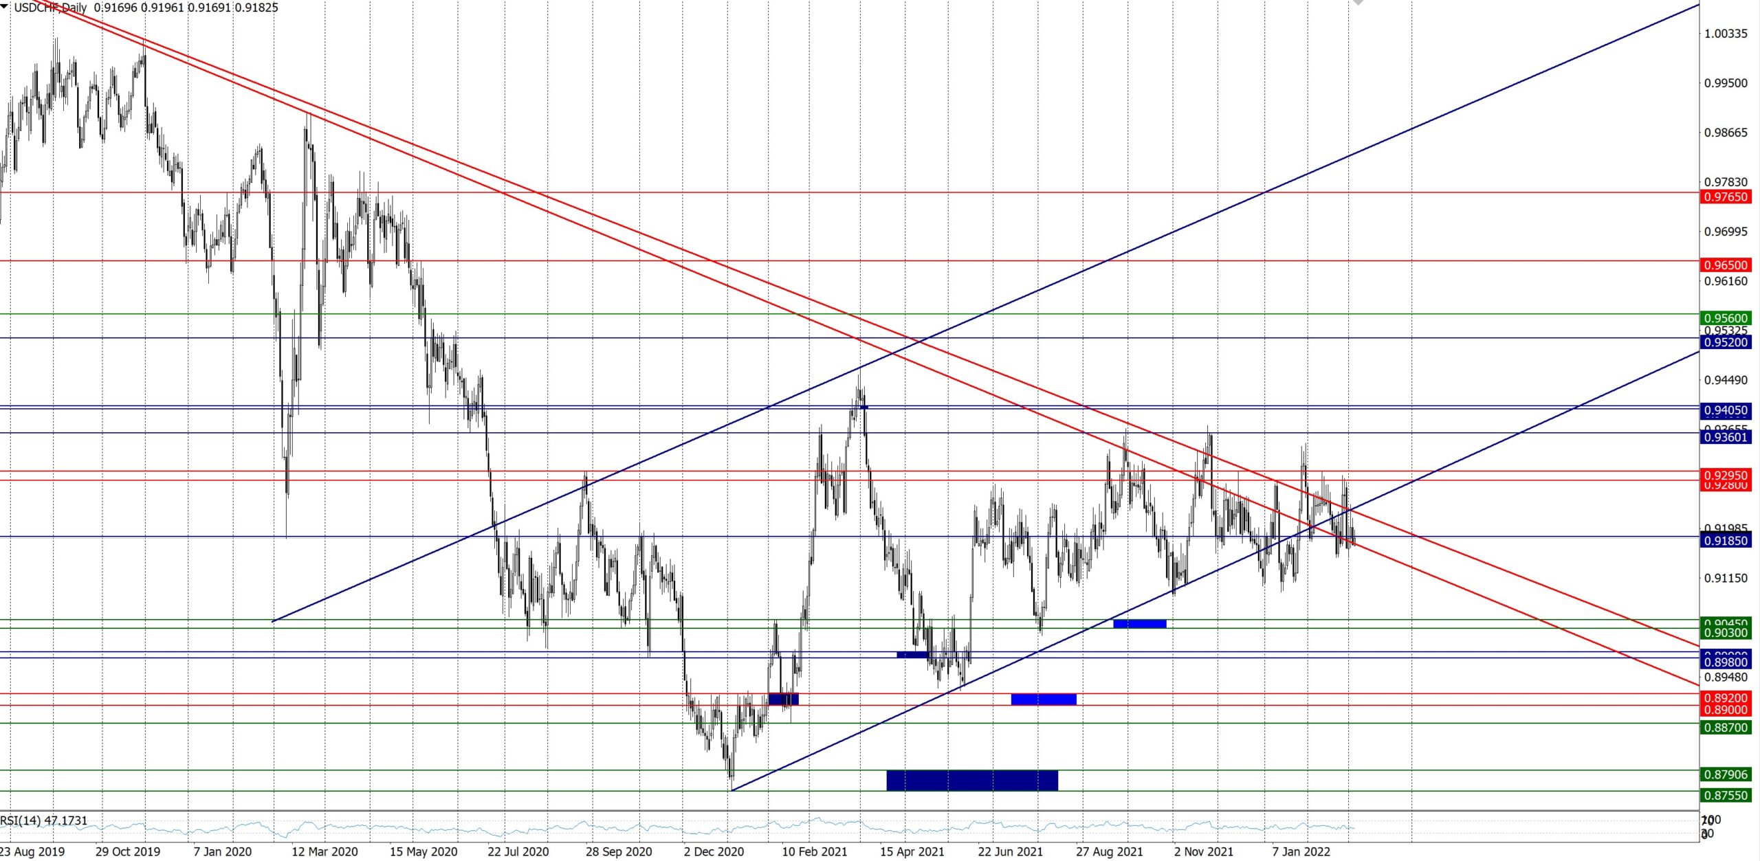Click the green 0.95600 price level label
This screenshot has height=861, width=1760.
tap(1725, 318)
